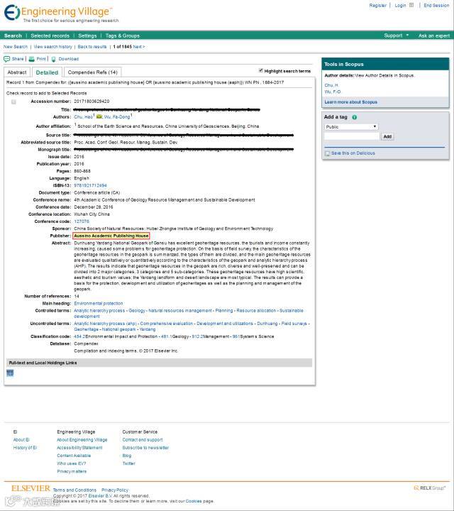Open Selected records menu
This screenshot has width=454, height=511.
click(x=50, y=35)
